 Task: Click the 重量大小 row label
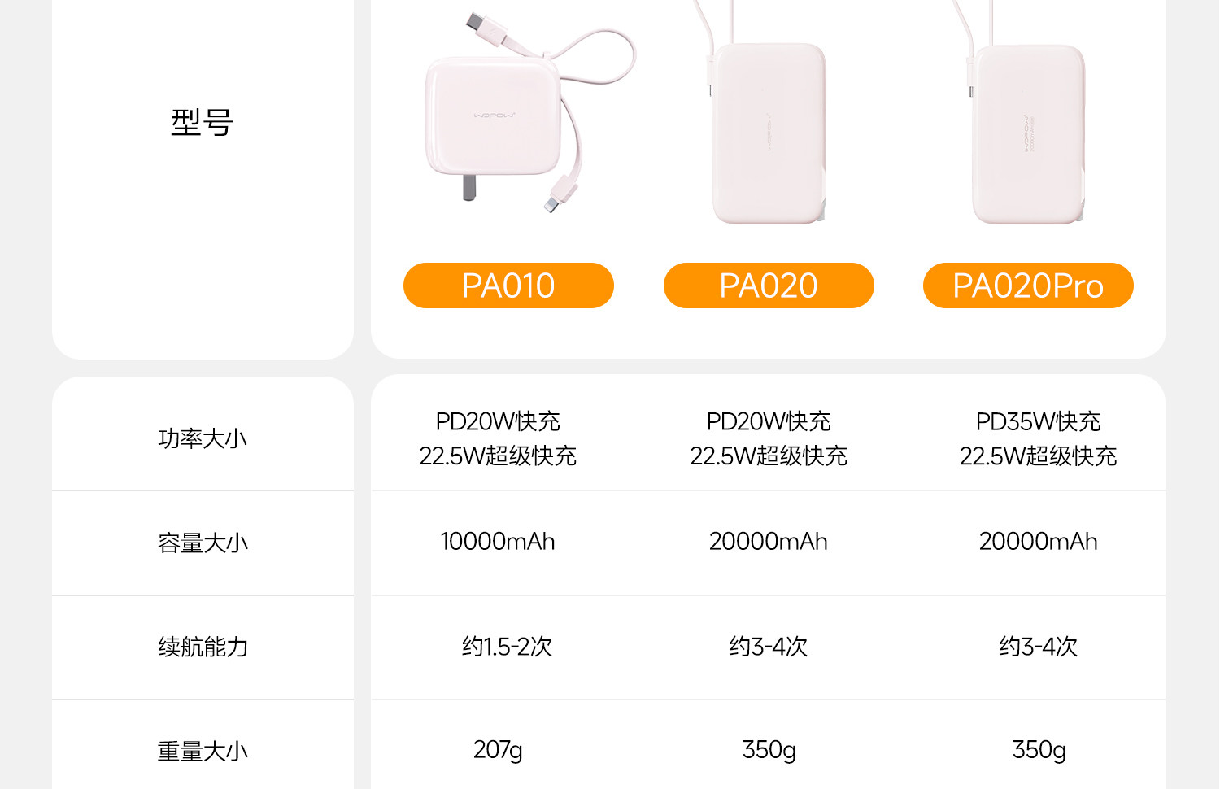(x=203, y=751)
